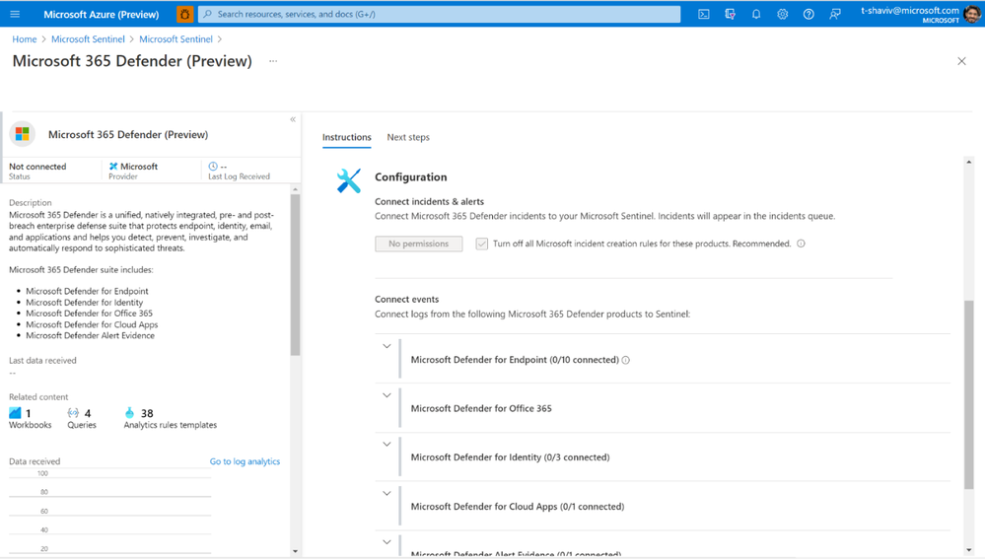Click Microsoft Azure (Preview) title

[102, 14]
